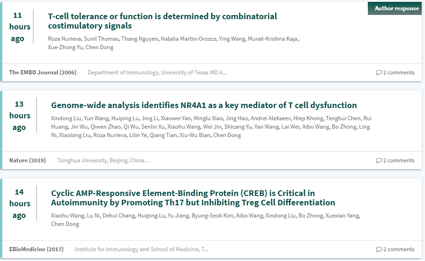This screenshot has width=425, height=261.
Task: Open the CREB Th17 autoimmunity paper title
Action: [193, 198]
